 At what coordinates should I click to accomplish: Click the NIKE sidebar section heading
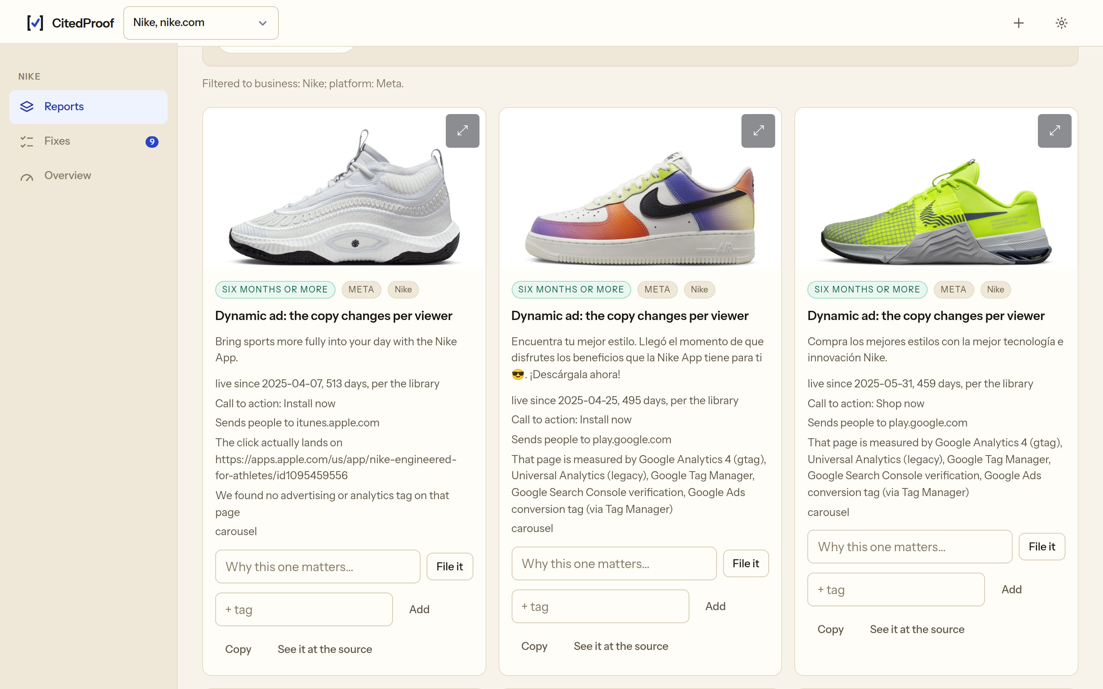(29, 76)
